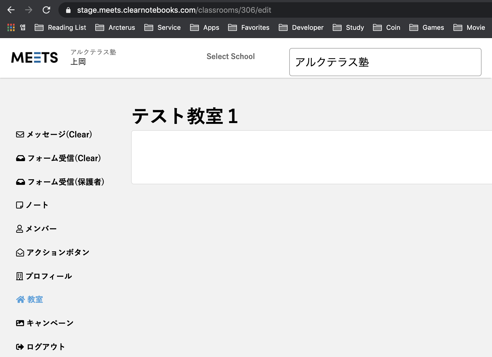The image size is (492, 357).
Task: Reload the page with the refresh button
Action: (46, 10)
